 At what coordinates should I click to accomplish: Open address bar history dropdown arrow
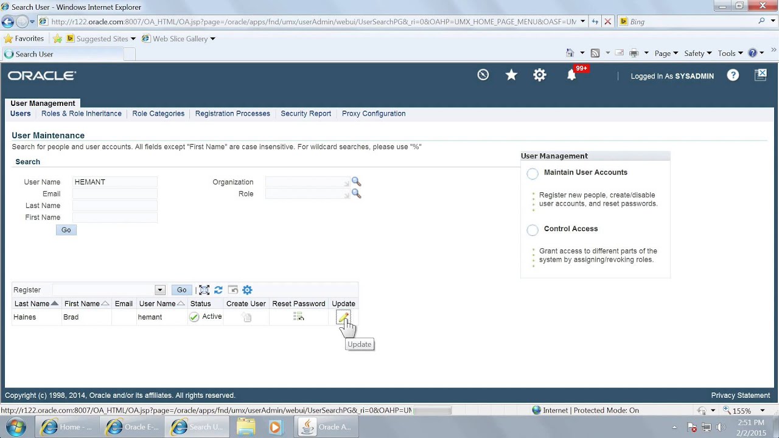coord(582,21)
